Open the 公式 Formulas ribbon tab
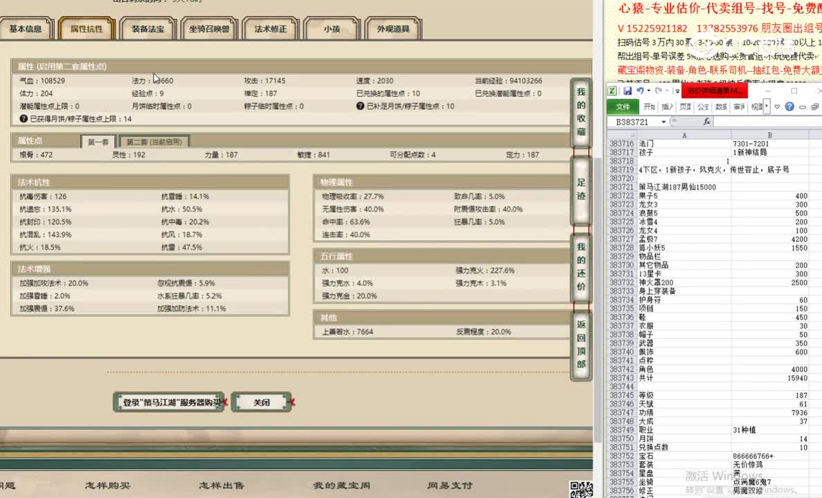Viewport: 822px width, 498px height. pos(702,107)
